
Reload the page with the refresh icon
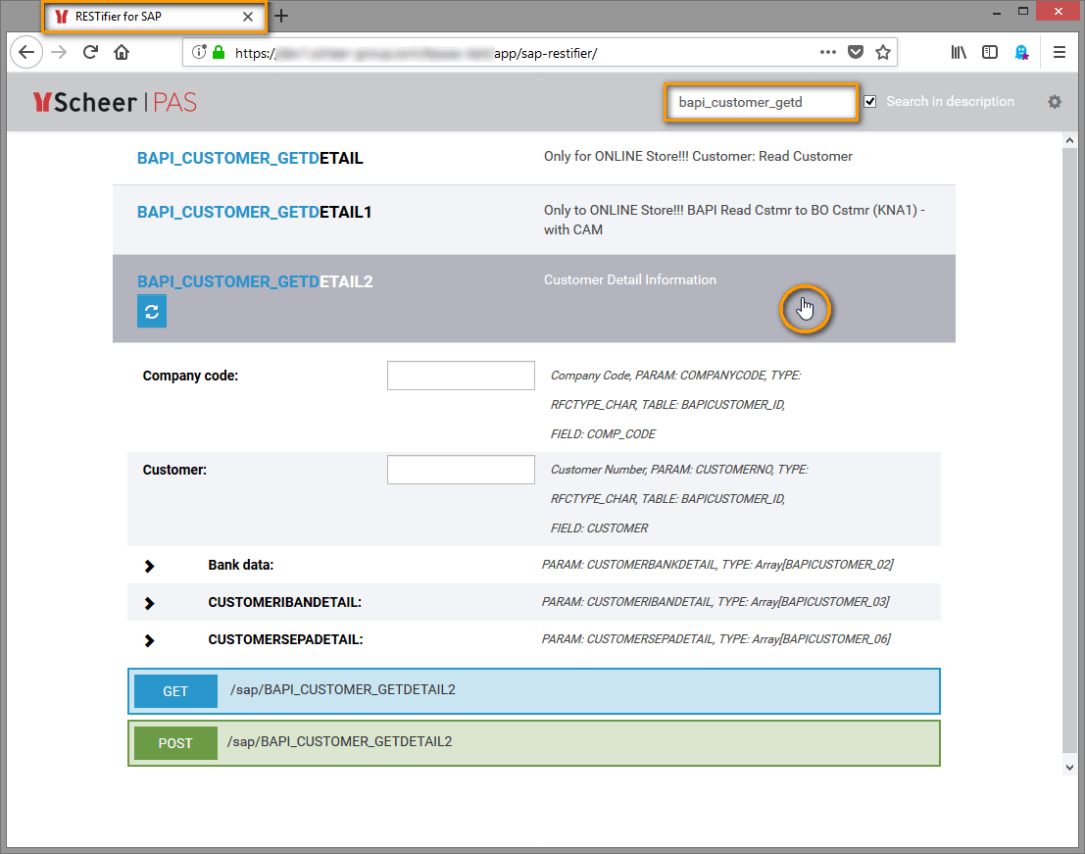click(90, 52)
